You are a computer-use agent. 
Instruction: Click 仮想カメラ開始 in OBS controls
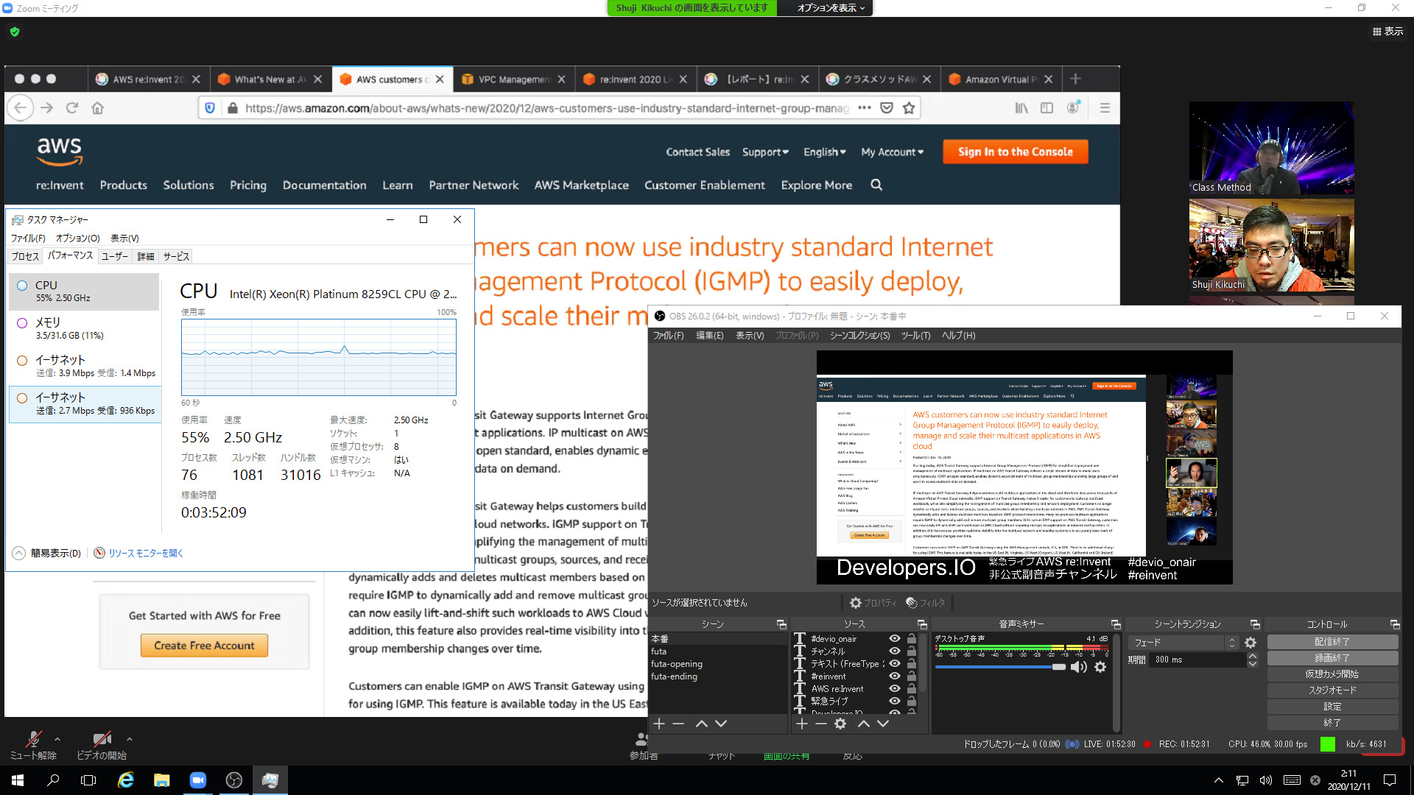point(1332,674)
